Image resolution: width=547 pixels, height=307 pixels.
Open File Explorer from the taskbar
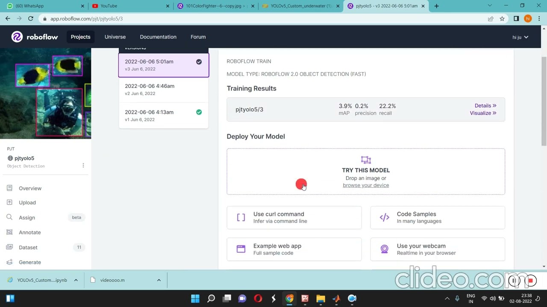click(x=321, y=298)
